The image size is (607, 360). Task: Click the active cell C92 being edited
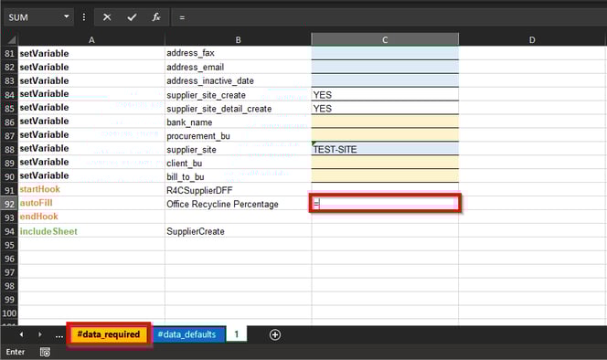pos(385,203)
